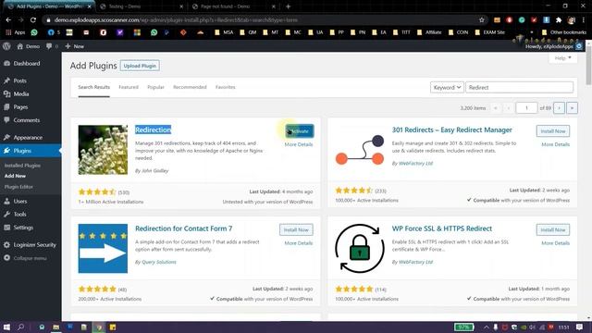Image resolution: width=592 pixels, height=333 pixels.
Task: Switch to the Featured tab
Action: [x=129, y=87]
